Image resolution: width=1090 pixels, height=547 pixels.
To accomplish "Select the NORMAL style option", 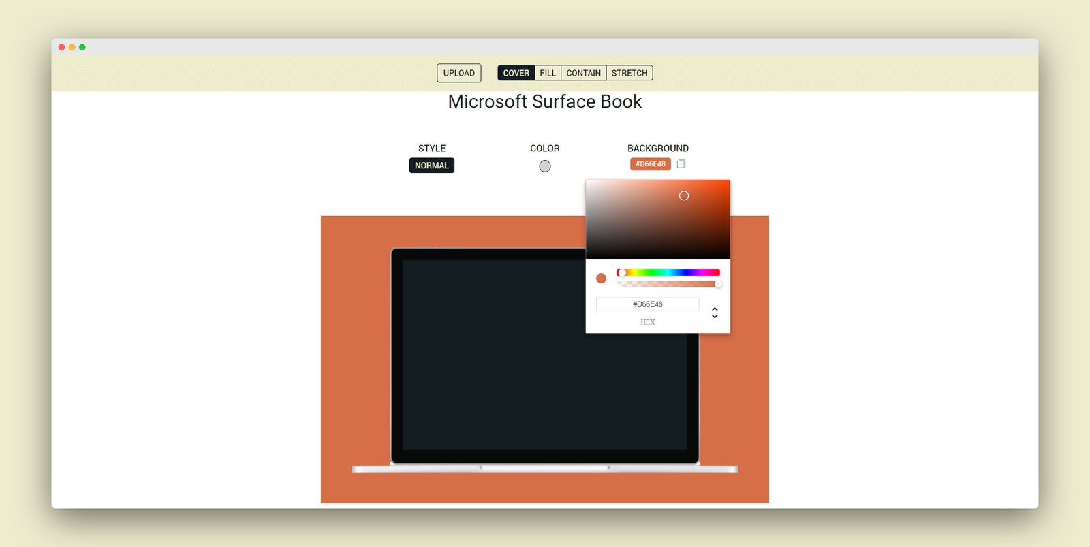I will click(432, 166).
